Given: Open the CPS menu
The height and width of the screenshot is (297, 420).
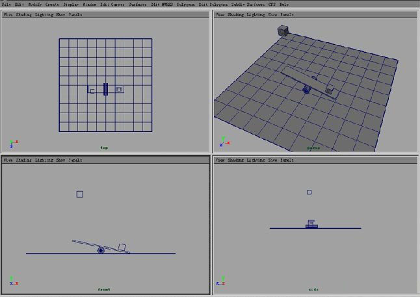Looking at the screenshot, I should click(272, 5).
